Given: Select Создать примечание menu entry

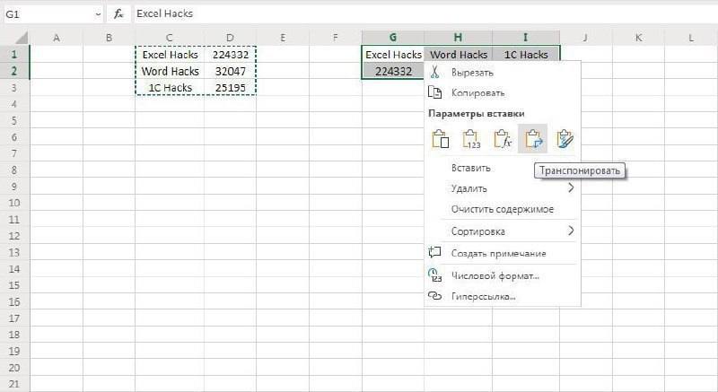Looking at the screenshot, I should pyautogui.click(x=498, y=253).
